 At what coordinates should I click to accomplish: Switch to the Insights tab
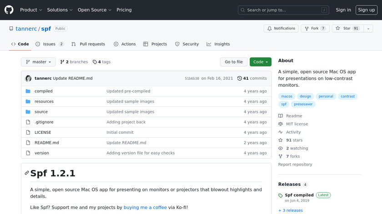point(218,44)
